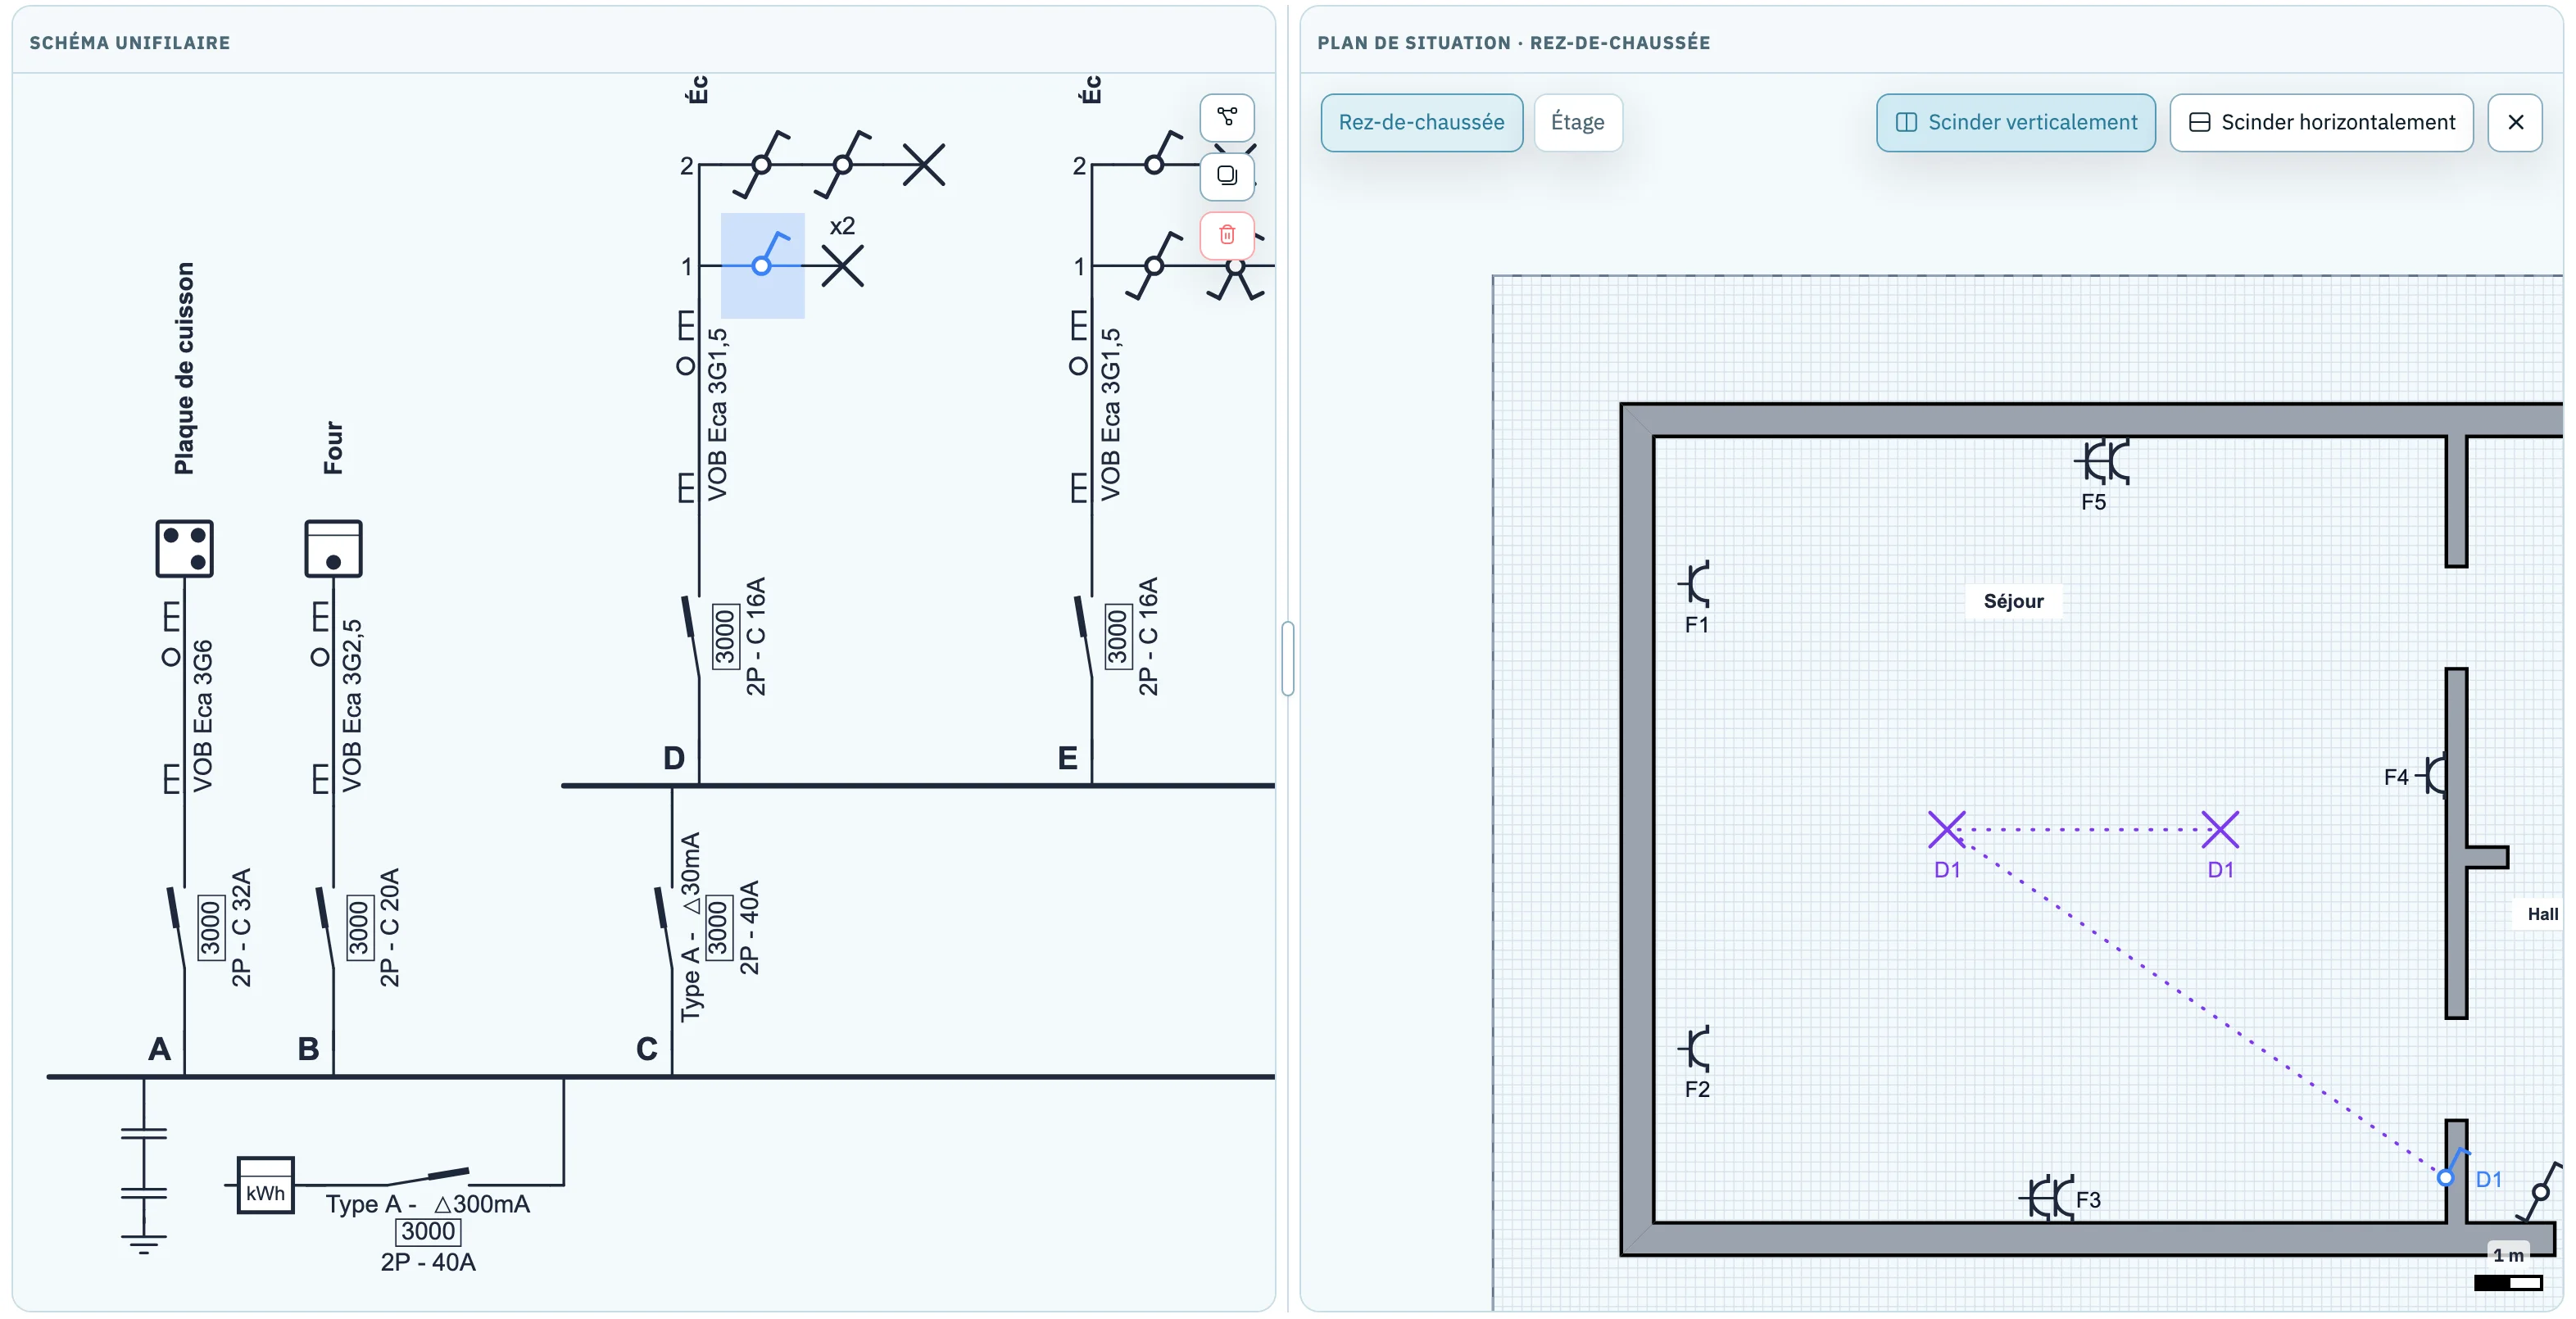
Task: Click the duplicate element icon button
Action: point(1227,176)
